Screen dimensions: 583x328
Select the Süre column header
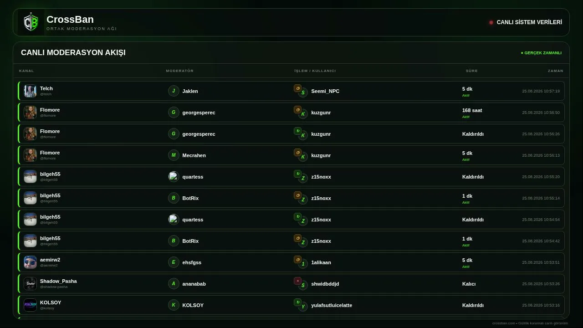[x=471, y=71]
